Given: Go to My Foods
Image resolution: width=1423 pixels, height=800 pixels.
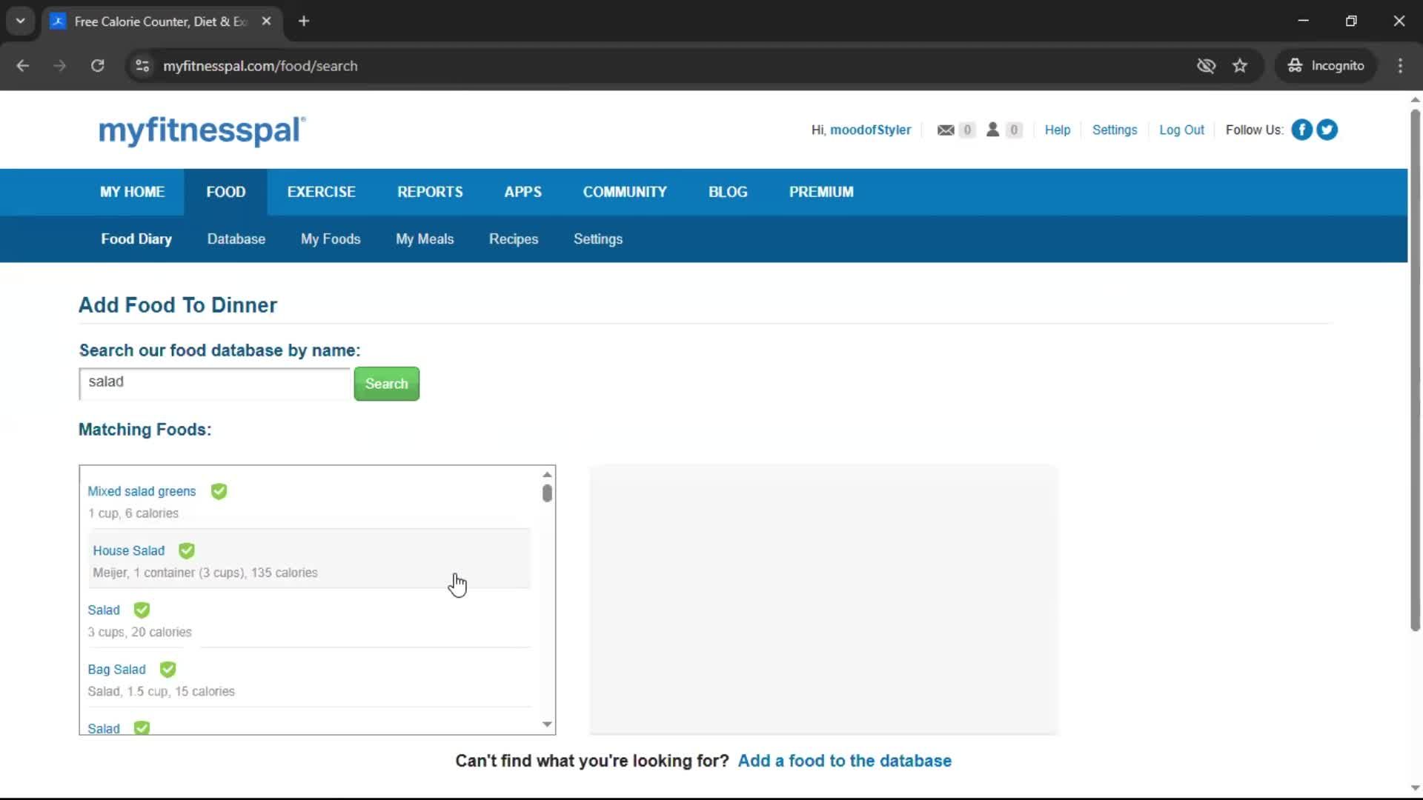Looking at the screenshot, I should coord(331,239).
